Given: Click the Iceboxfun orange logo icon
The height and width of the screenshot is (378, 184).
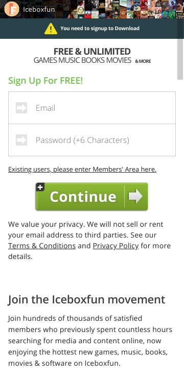Looking at the screenshot, I should (x=12, y=9).
